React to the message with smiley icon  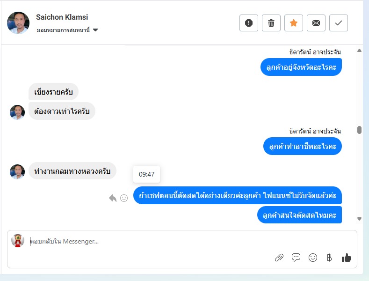click(x=124, y=198)
